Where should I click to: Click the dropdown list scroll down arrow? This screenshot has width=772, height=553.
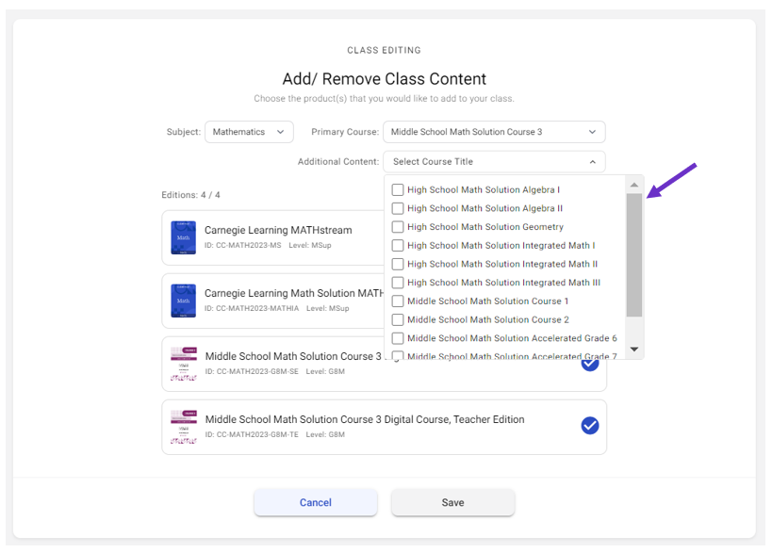(634, 350)
